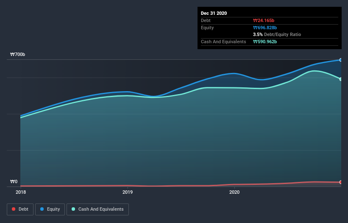Click the Cash And Equivalents tooltip label
The height and width of the screenshot is (223, 348).
[x=223, y=42]
